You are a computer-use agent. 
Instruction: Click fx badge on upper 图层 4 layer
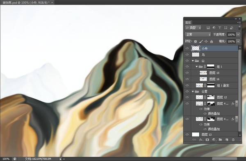pyautogui.click(x=233, y=104)
